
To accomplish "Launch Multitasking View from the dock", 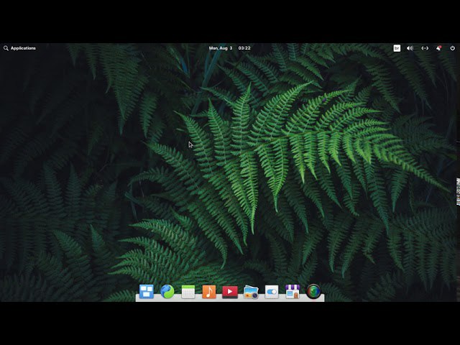I will pos(147,292).
